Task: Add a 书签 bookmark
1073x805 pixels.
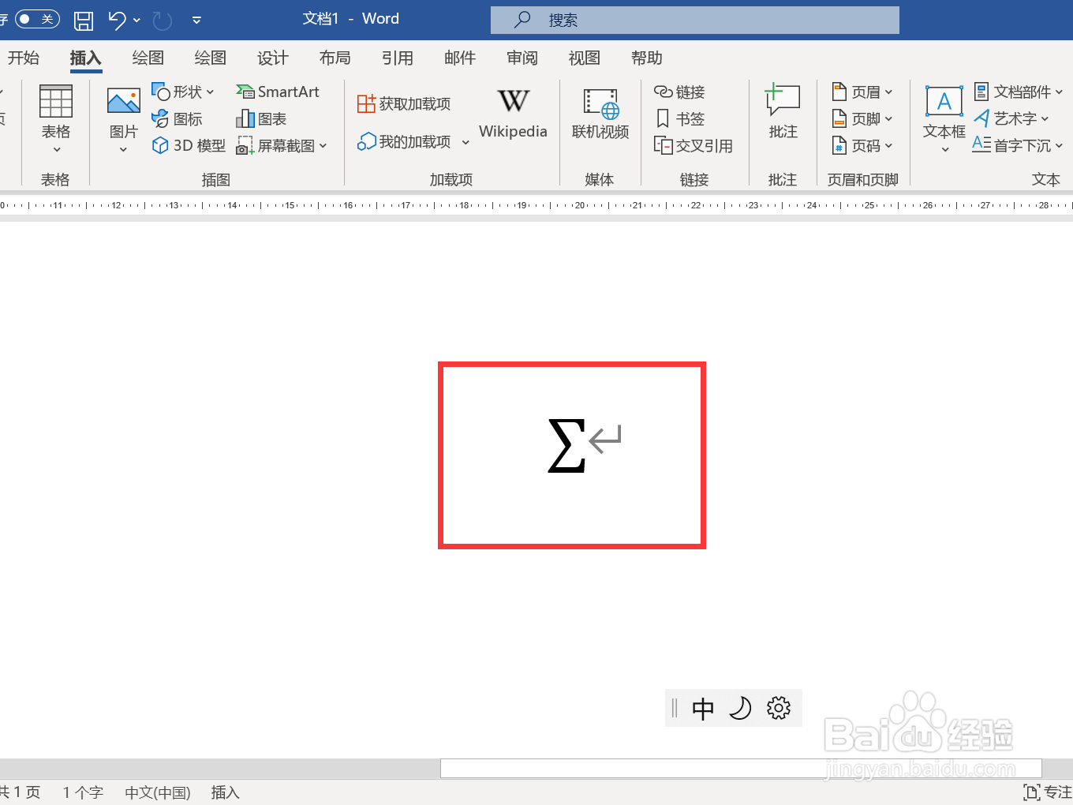Action: [679, 118]
